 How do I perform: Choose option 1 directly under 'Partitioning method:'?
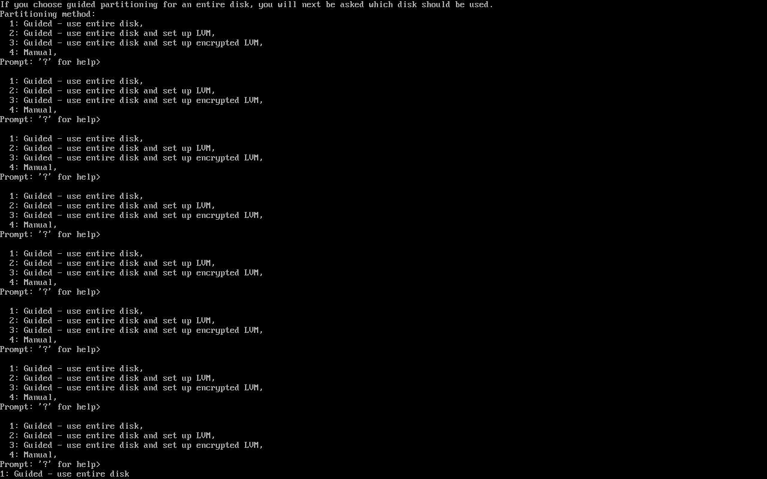pos(77,23)
